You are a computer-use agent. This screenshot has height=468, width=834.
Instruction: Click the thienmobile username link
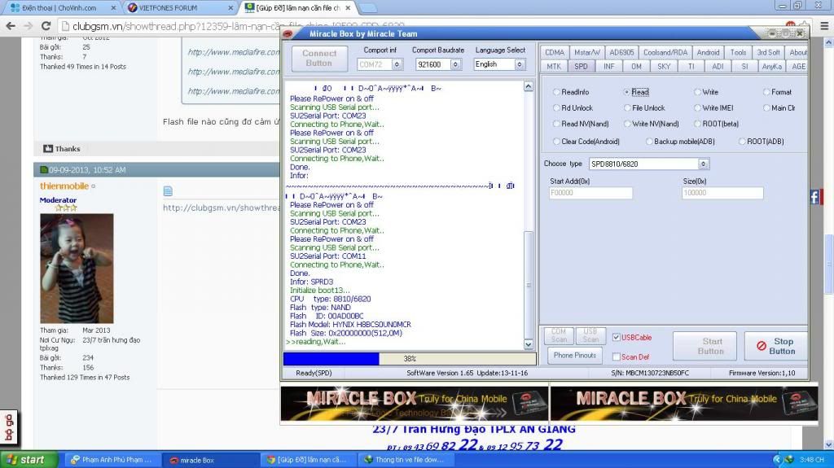(x=64, y=186)
